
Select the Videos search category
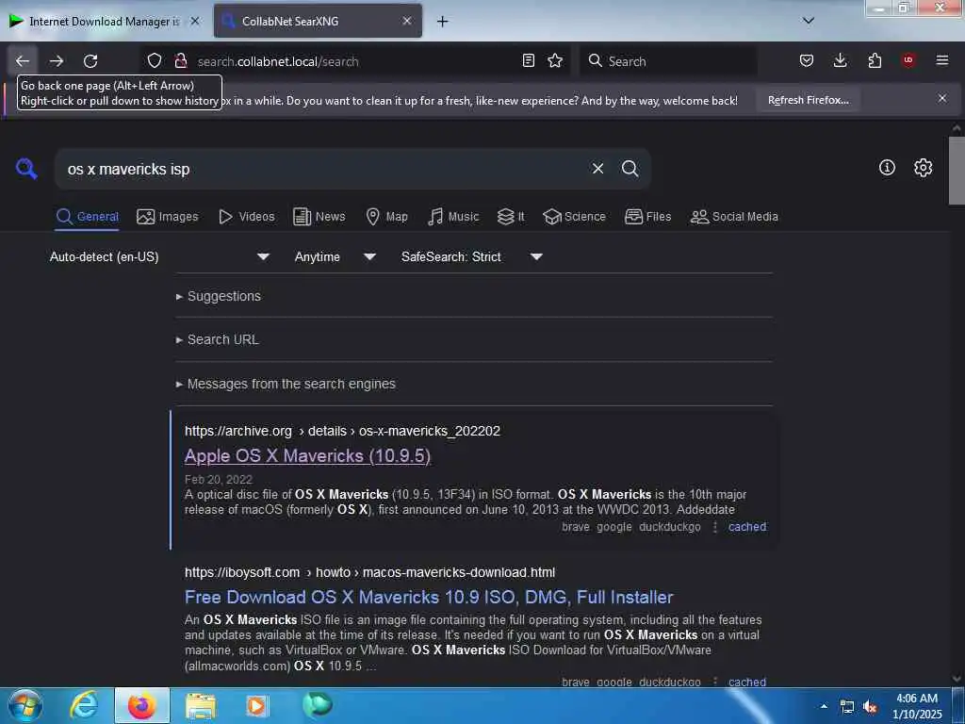tap(246, 217)
